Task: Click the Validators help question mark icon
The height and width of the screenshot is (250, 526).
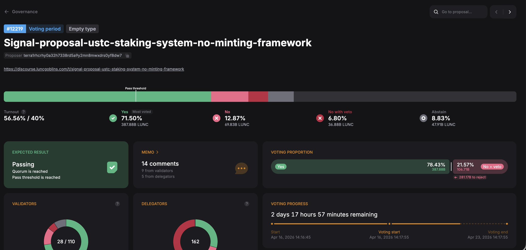Action: point(117,204)
